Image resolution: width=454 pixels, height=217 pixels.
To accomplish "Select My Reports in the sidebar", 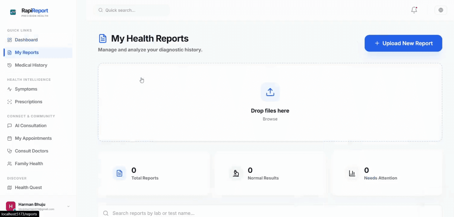I will point(38,52).
